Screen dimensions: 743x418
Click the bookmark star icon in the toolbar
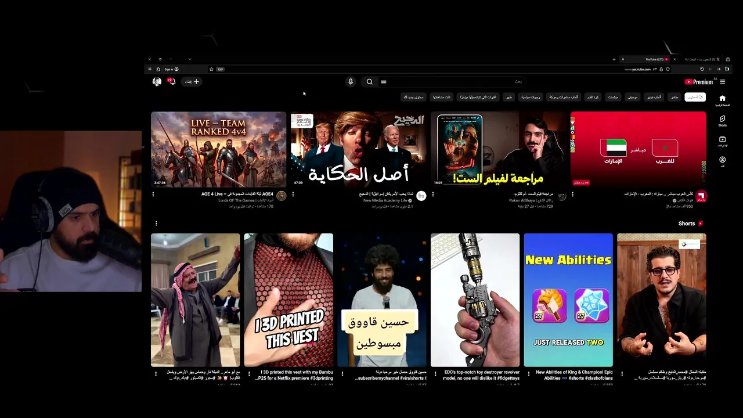(x=211, y=69)
